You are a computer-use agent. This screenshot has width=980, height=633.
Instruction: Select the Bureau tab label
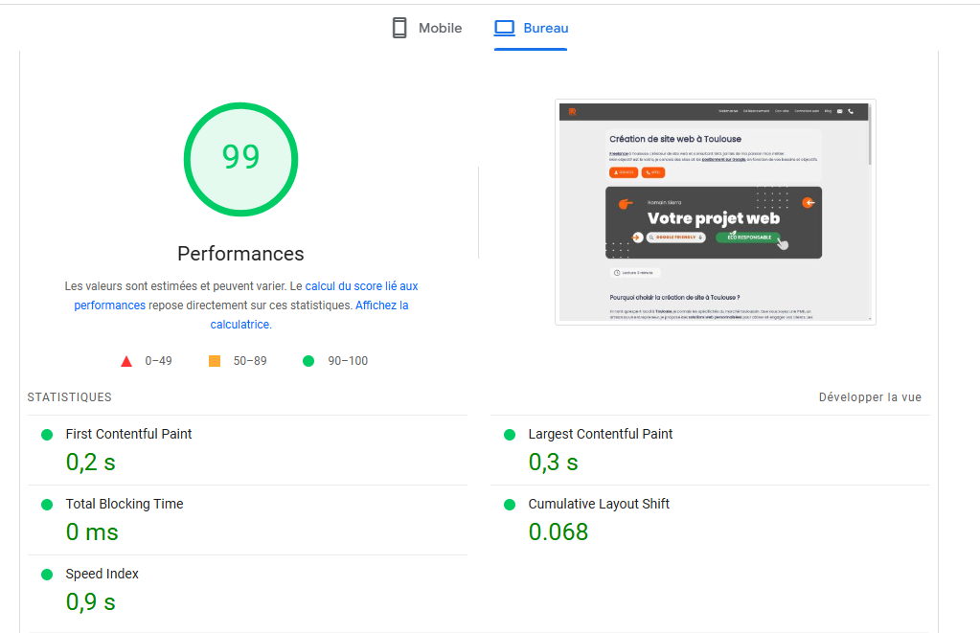(546, 28)
